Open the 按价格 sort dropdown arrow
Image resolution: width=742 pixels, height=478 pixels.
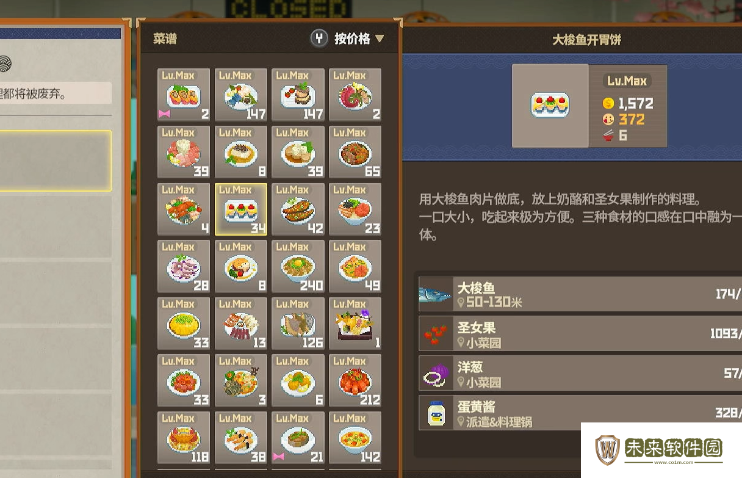380,39
